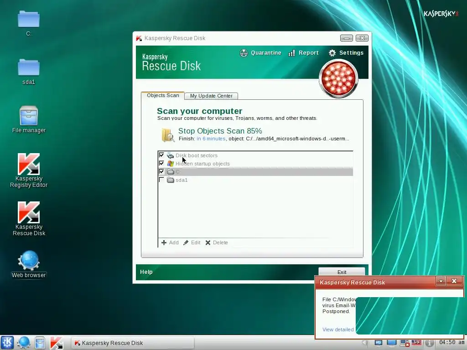
Task: Uncheck Disk boot sectors checkbox
Action: coord(161,155)
